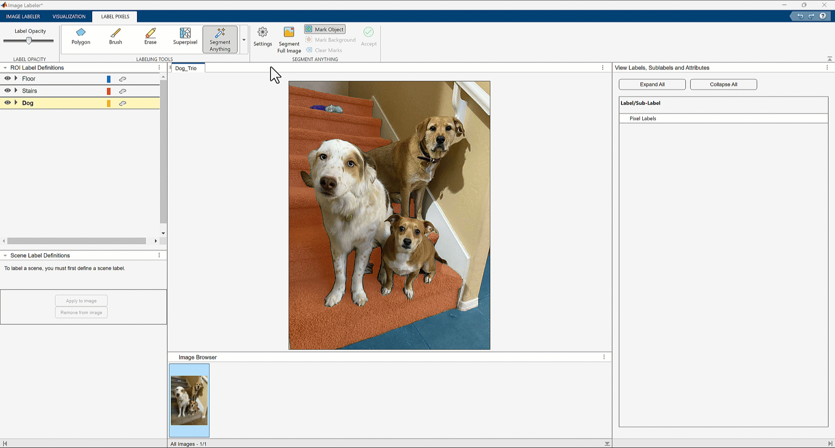Screen dimensions: 835x448
Task: Collapse the Scene Label Definitions panel
Action: 5,256
